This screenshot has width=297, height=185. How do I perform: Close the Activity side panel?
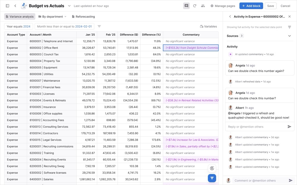coord(290,17)
